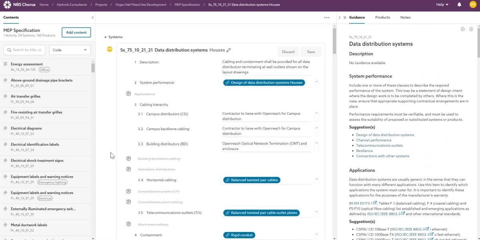Open the Help dropdown menu
The image size is (480, 240).
[442, 5]
